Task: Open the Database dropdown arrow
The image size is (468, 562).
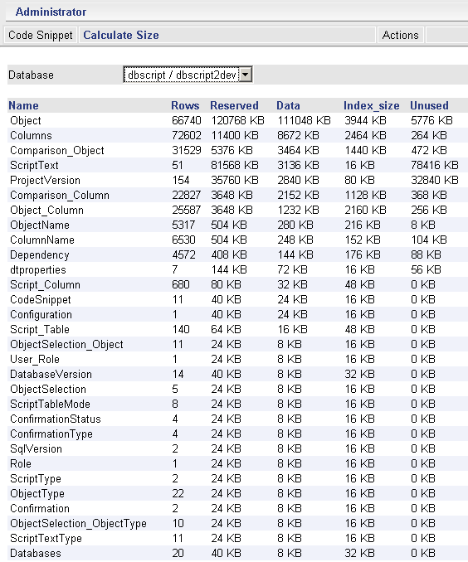Action: coord(245,75)
